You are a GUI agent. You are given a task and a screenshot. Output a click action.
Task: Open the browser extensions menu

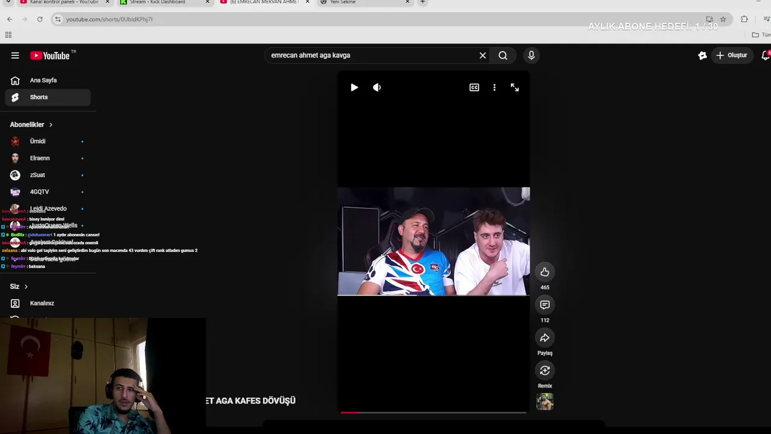744,19
